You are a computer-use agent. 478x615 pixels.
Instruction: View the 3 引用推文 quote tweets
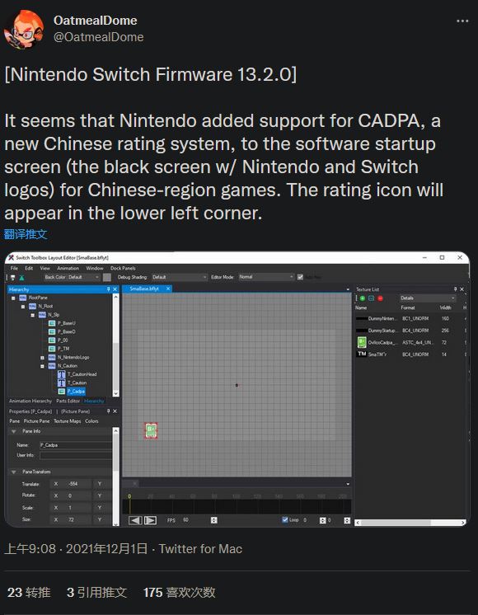tap(97, 592)
